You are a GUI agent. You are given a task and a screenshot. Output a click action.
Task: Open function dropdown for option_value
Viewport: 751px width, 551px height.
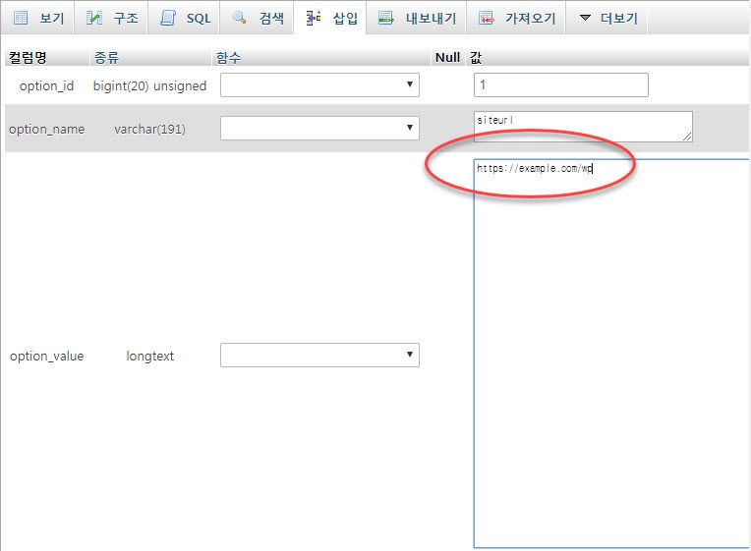(x=319, y=355)
